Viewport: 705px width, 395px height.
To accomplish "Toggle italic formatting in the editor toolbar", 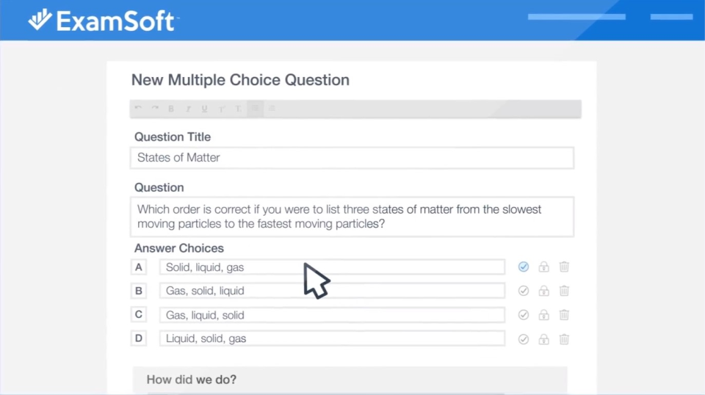I will point(188,109).
